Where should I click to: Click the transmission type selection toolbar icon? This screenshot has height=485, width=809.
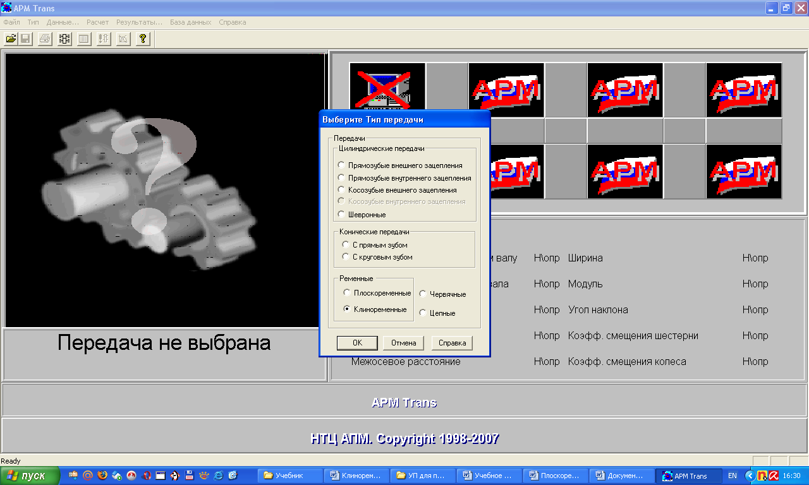(x=64, y=39)
